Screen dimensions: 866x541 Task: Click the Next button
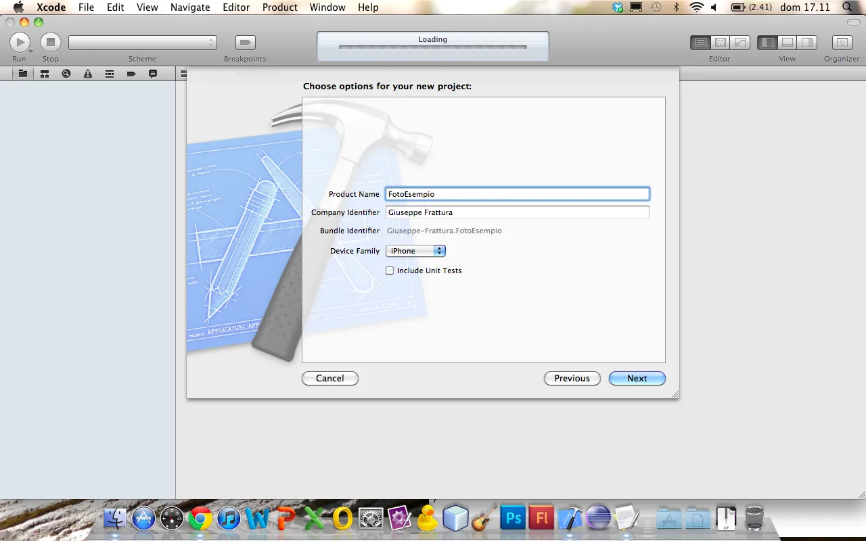pos(637,379)
